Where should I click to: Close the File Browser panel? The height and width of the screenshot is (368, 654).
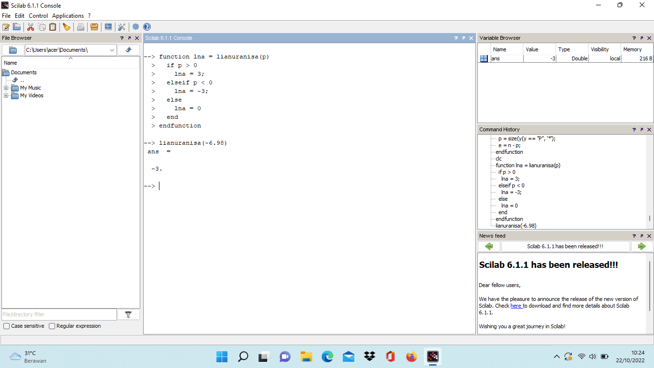pyautogui.click(x=137, y=38)
